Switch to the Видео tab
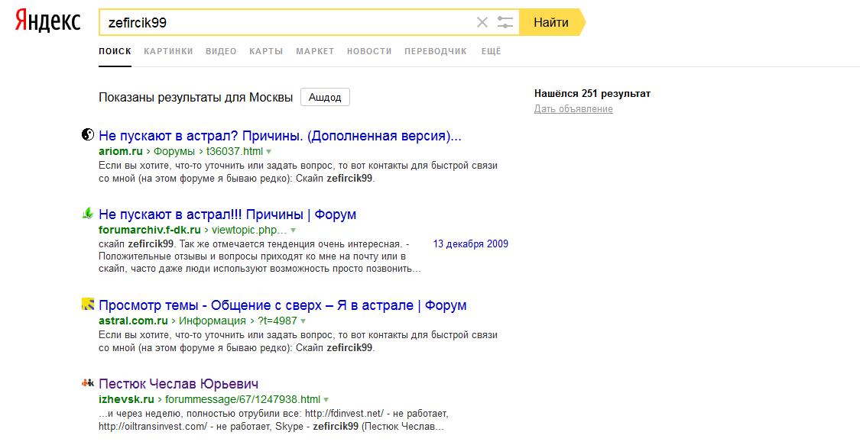 point(221,51)
